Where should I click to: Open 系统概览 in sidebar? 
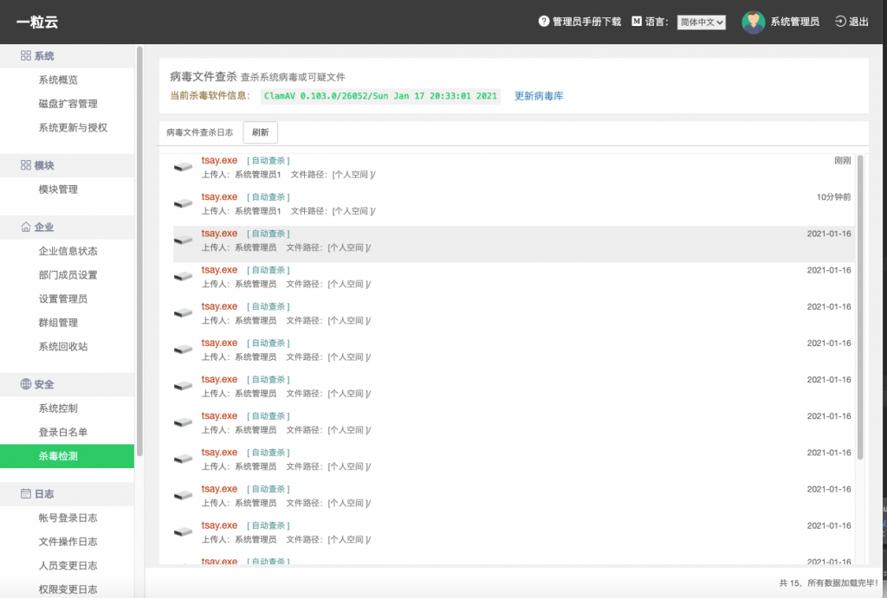pyautogui.click(x=58, y=80)
